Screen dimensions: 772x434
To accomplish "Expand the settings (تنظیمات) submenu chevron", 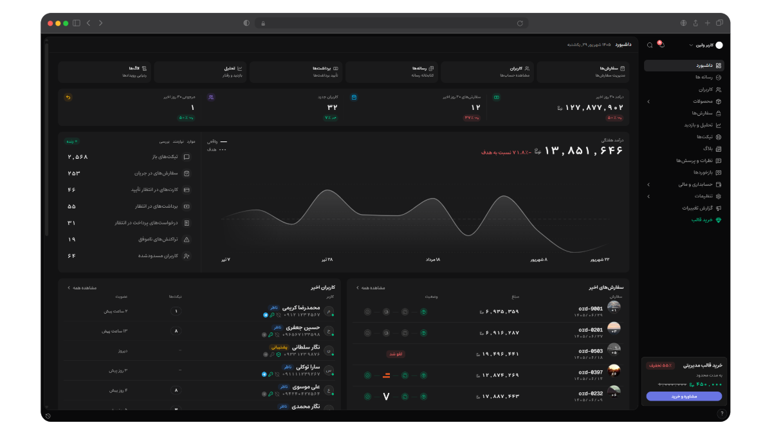I will tap(648, 196).
